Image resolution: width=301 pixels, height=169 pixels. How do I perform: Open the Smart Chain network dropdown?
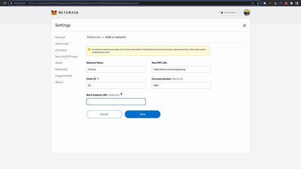coord(230,13)
